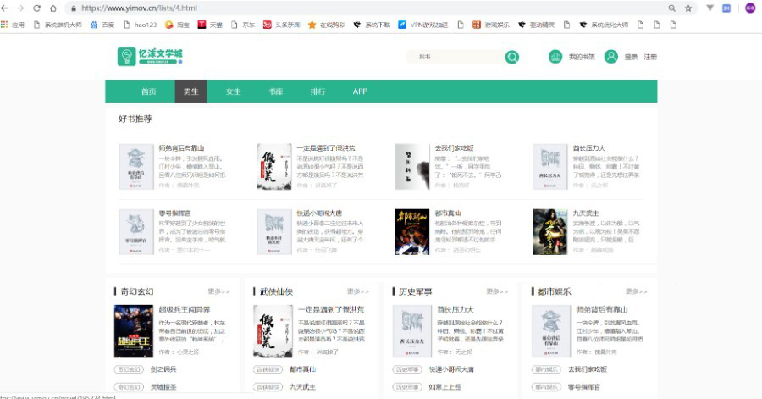Focus the book search input field
The image size is (762, 399).
(456, 57)
